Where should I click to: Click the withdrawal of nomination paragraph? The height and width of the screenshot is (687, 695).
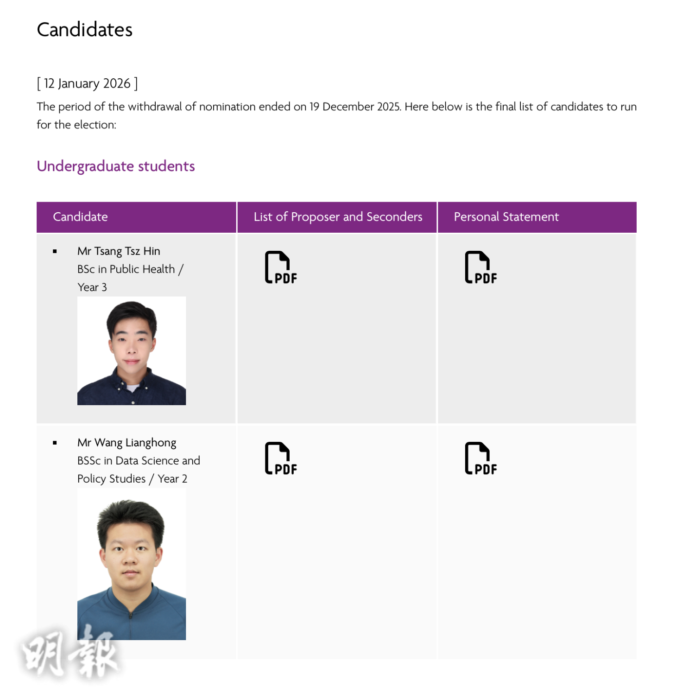336,107
